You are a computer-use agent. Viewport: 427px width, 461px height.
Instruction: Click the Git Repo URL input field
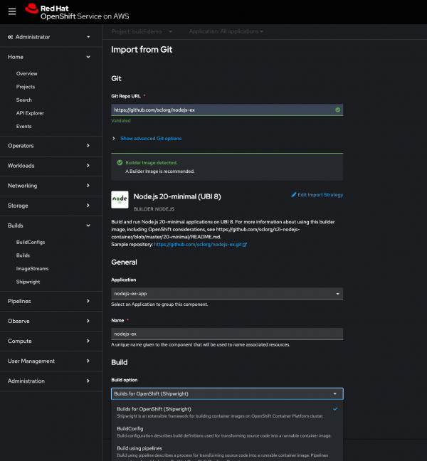[x=221, y=110]
